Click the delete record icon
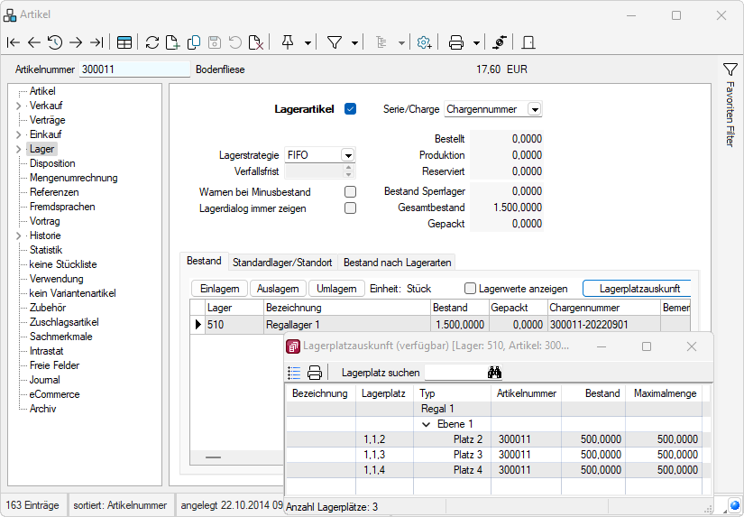Viewport: 744px width, 517px height. 256,42
